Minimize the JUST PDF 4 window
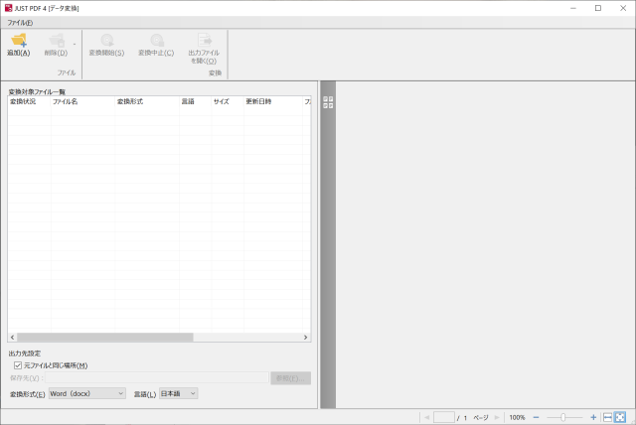Image resolution: width=636 pixels, height=425 pixels. coord(573,8)
